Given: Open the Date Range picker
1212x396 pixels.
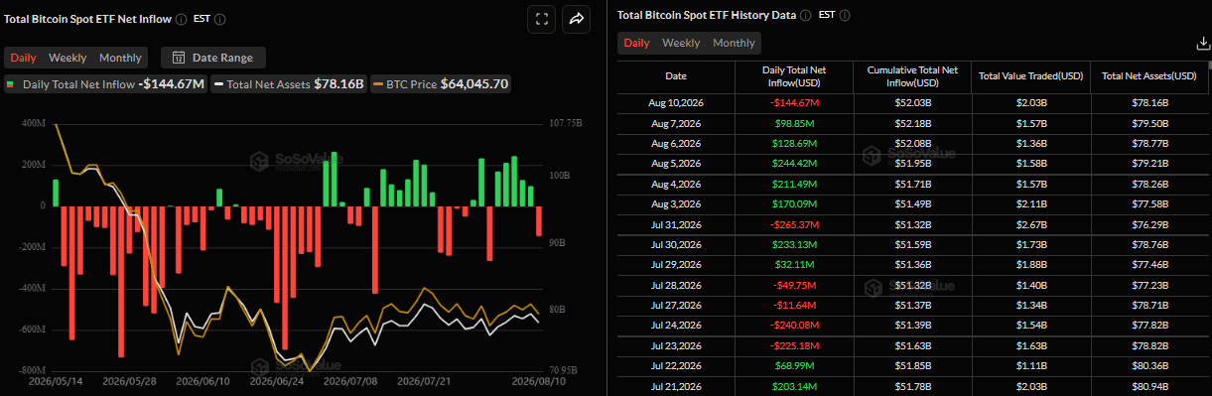Looking at the screenshot, I should point(212,58).
